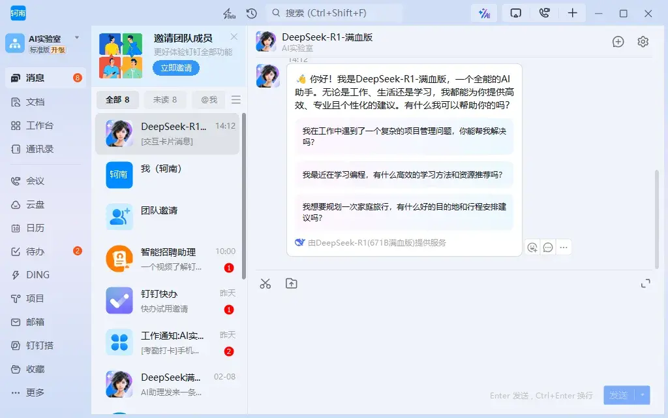Click the chat message area scrollbar
Screen dimensions: 668x418
click(x=657, y=219)
